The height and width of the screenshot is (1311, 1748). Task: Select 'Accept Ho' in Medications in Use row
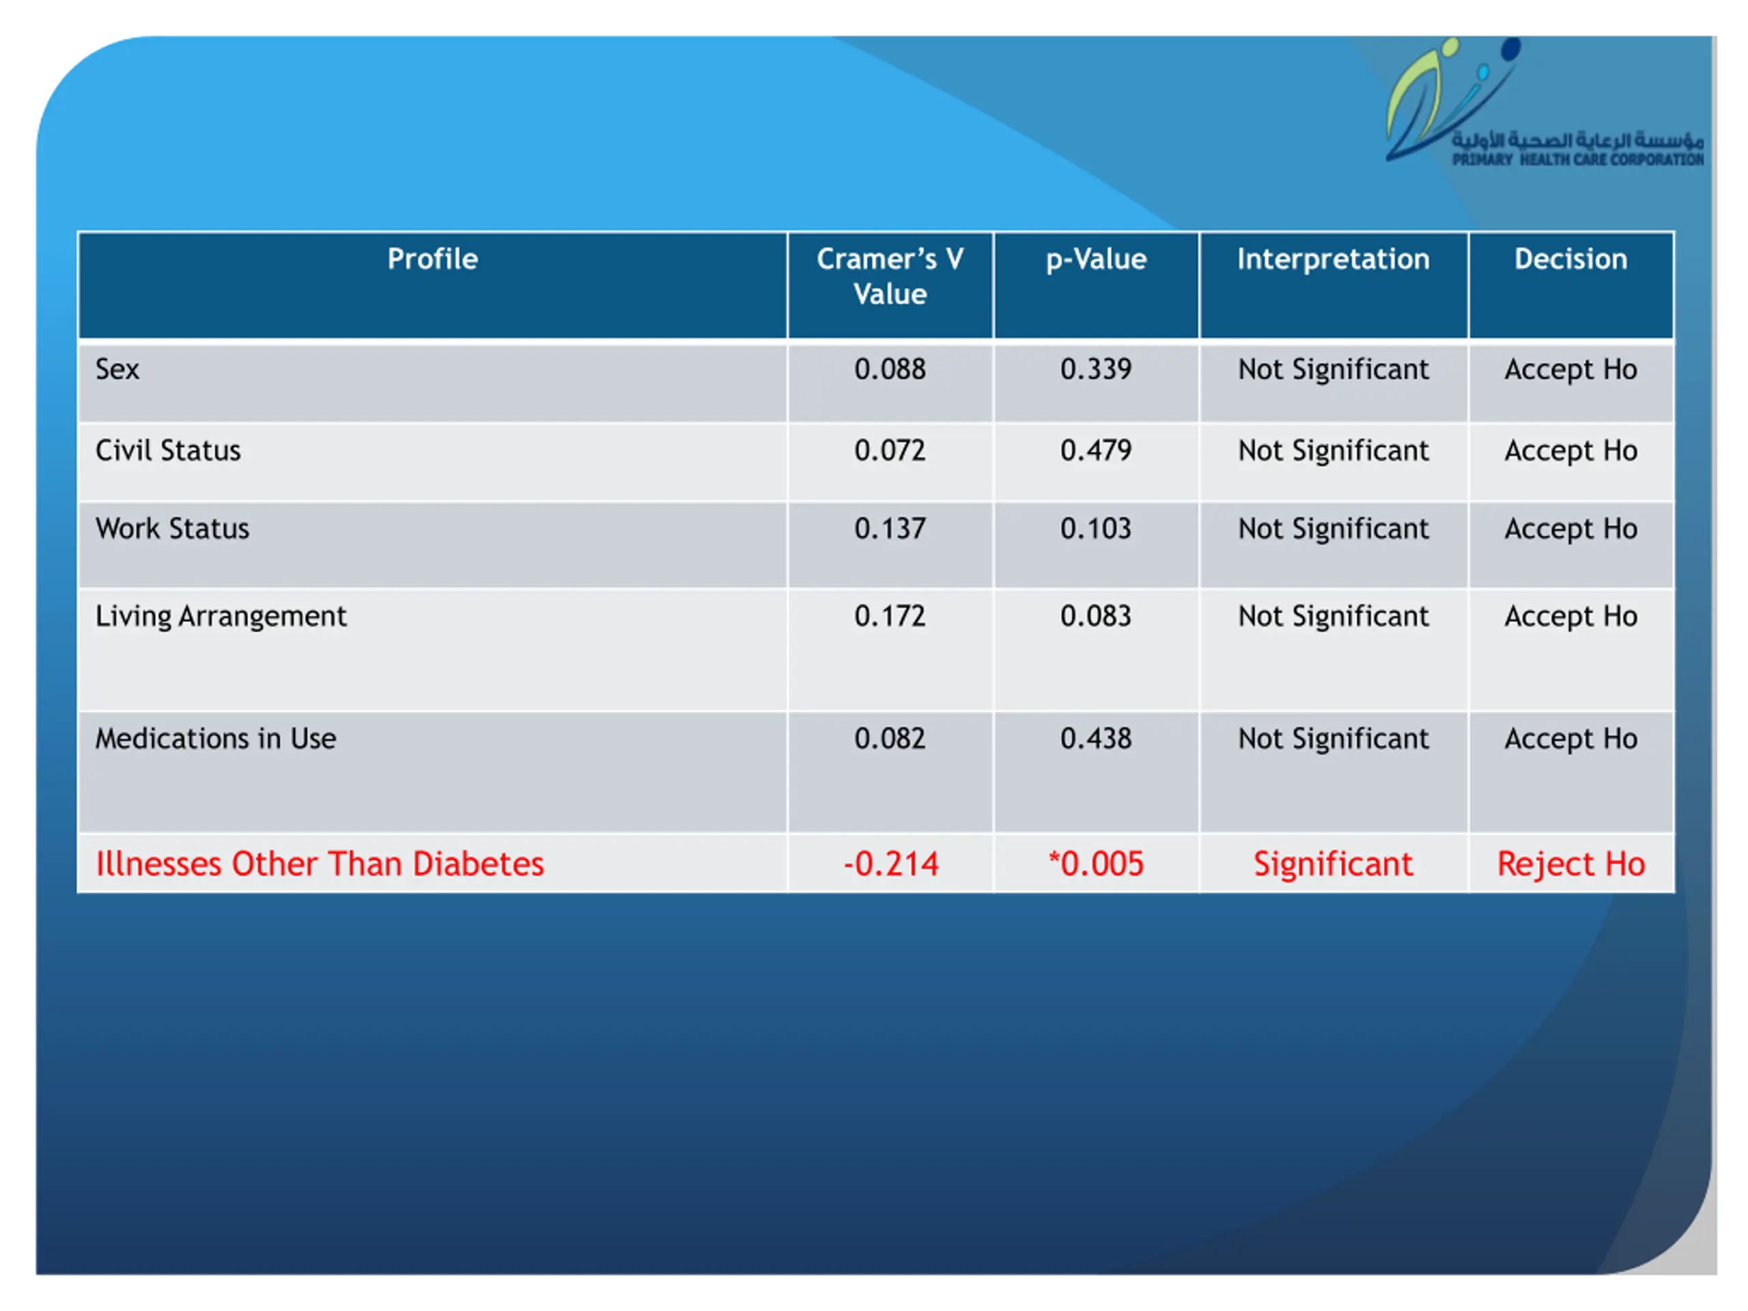(1570, 739)
